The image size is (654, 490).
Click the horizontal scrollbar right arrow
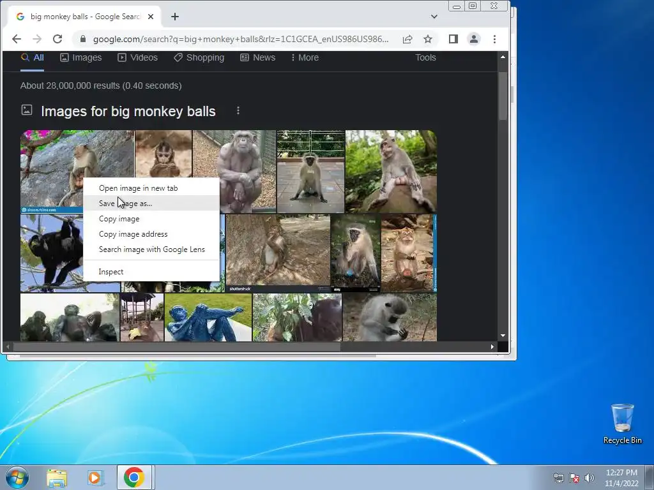click(492, 346)
